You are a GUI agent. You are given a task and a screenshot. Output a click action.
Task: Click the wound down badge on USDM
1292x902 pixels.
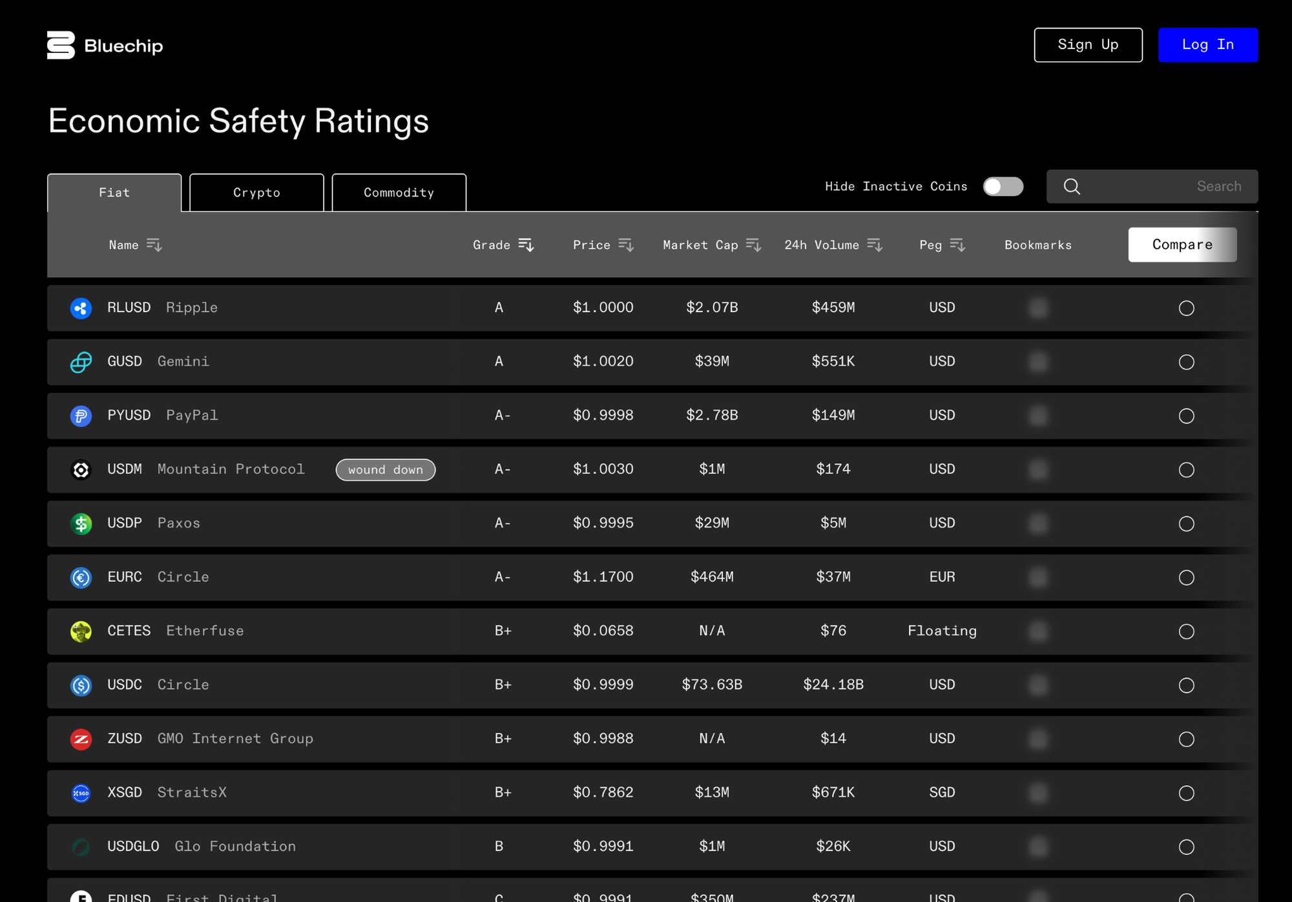tap(386, 470)
